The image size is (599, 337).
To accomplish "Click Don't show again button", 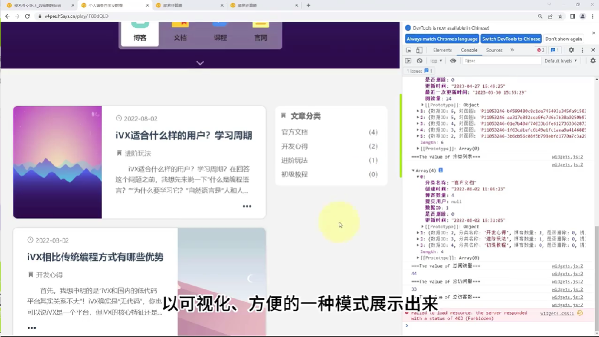I will tap(563, 39).
